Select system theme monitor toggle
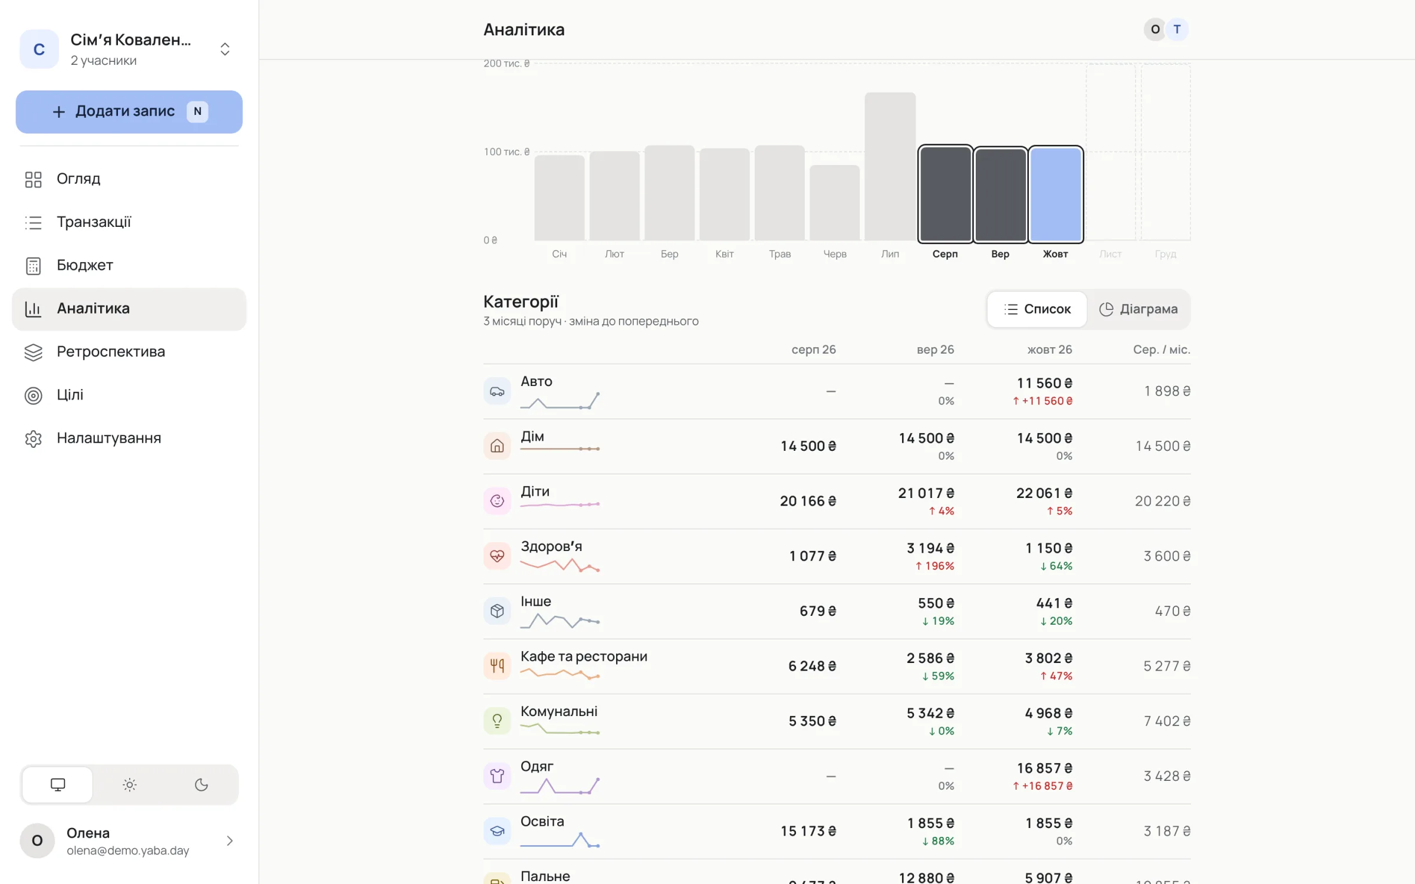The height and width of the screenshot is (884, 1415). [58, 784]
